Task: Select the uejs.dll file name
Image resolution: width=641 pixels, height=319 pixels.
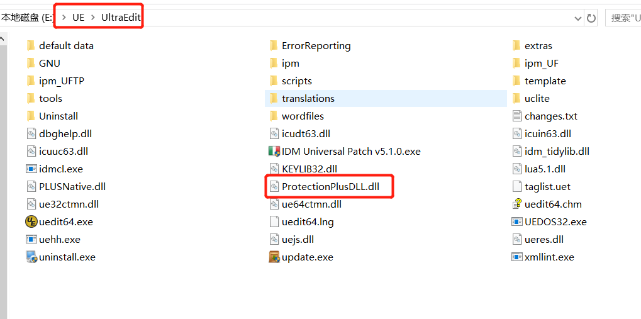Action: click(x=298, y=240)
